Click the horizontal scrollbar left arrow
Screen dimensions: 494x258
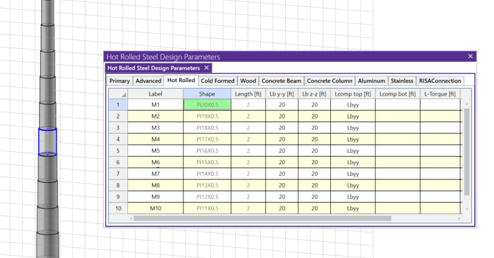(131, 217)
